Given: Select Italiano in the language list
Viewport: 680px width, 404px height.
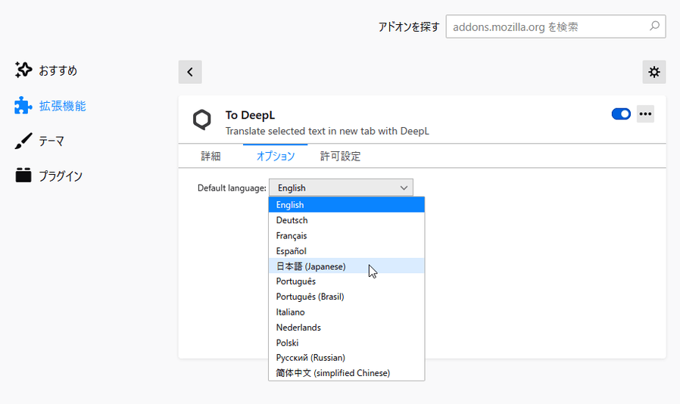Looking at the screenshot, I should (x=347, y=312).
